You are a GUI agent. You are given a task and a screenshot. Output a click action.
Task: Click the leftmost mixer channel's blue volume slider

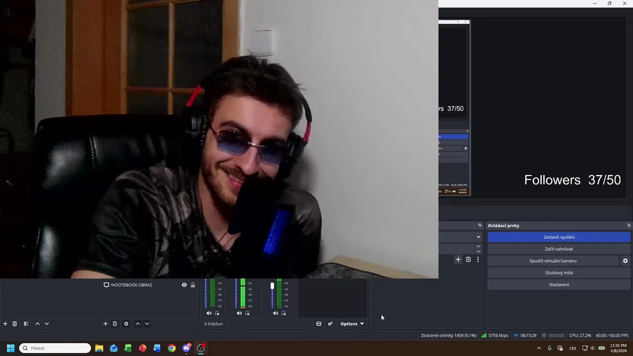[206, 293]
